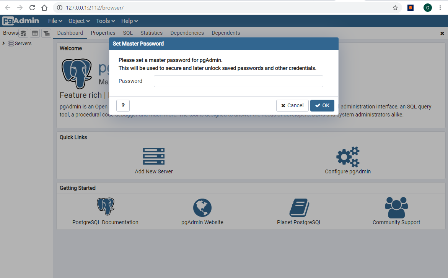The image size is (448, 278).
Task: Switch to the Dashboard tab
Action: pyautogui.click(x=70, y=33)
